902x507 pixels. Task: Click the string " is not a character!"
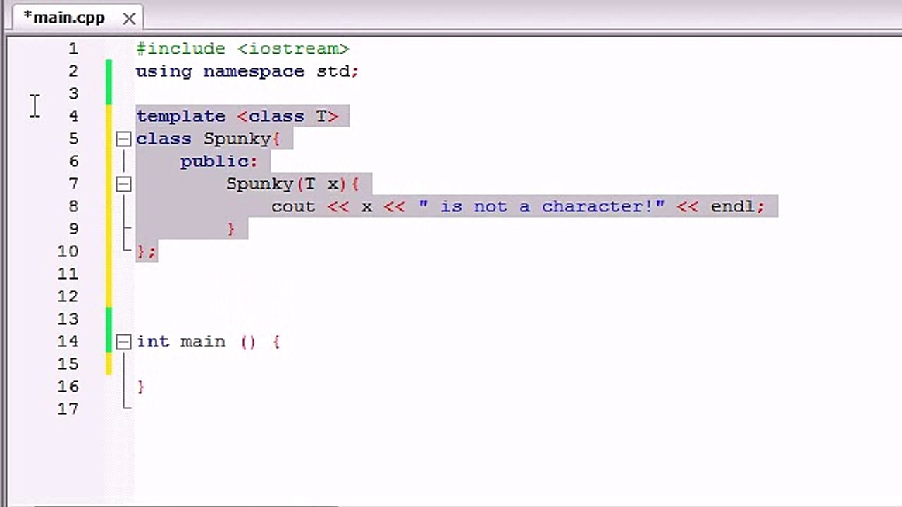point(541,206)
